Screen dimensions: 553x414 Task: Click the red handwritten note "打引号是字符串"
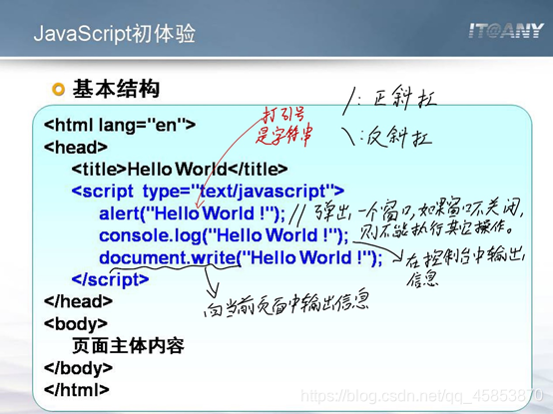pos(284,126)
